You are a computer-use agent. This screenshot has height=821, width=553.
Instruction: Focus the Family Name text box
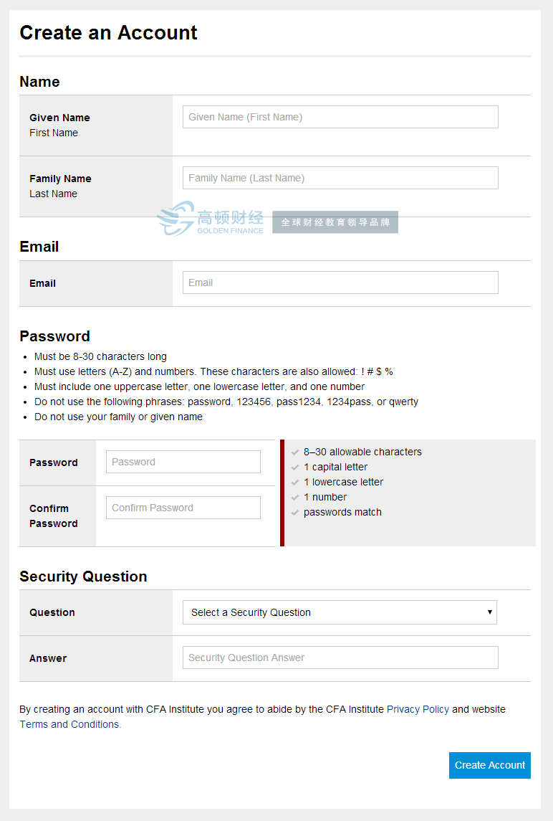(340, 178)
